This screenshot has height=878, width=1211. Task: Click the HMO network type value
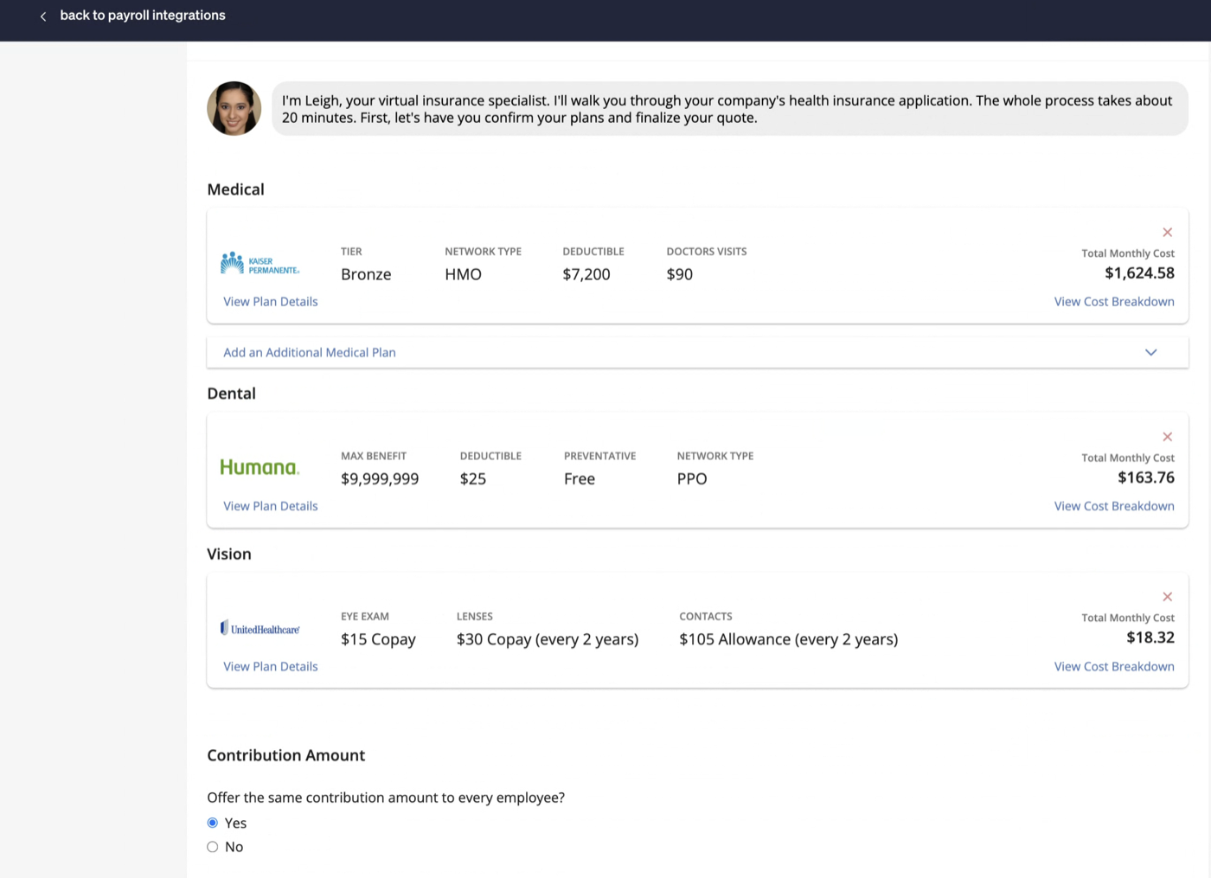463,274
